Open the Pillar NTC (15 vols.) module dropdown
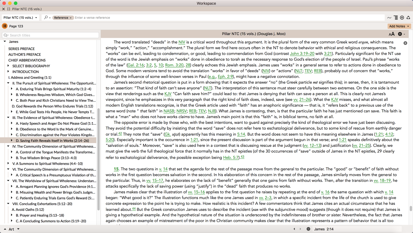 coord(20,18)
